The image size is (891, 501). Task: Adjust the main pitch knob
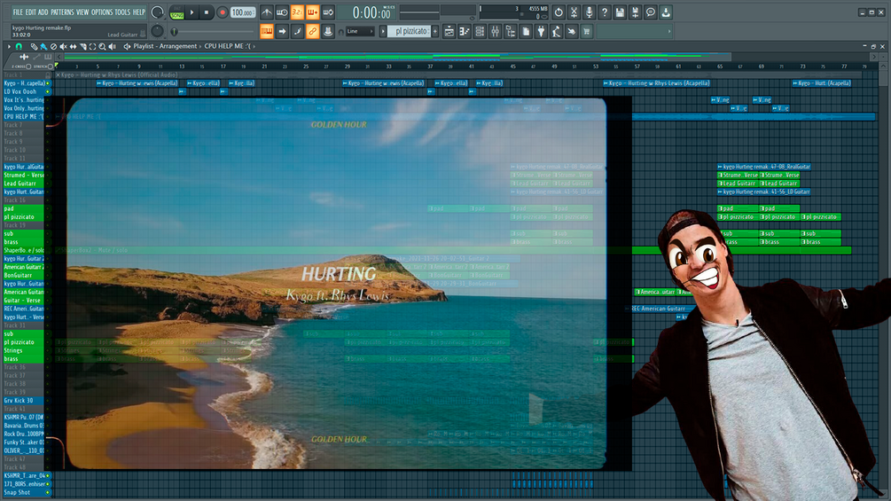158,31
